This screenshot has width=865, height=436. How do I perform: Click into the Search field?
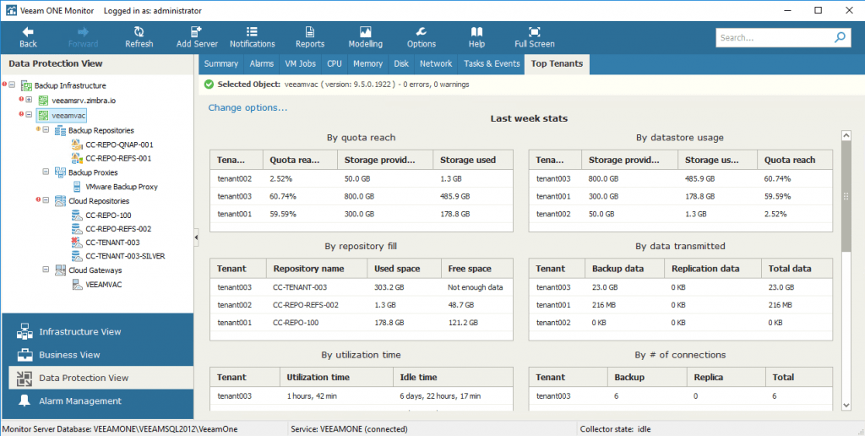(x=775, y=37)
